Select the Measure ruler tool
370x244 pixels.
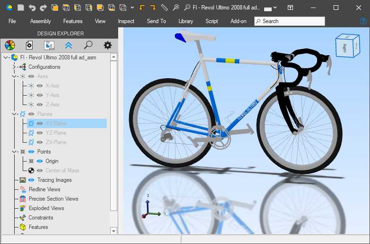point(164,8)
